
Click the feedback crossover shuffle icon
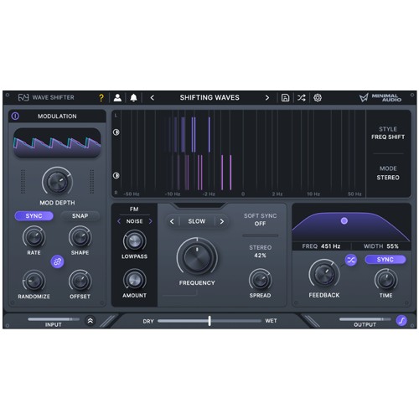click(x=351, y=261)
